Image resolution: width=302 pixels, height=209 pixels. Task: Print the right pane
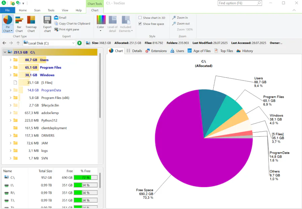tap(69, 29)
